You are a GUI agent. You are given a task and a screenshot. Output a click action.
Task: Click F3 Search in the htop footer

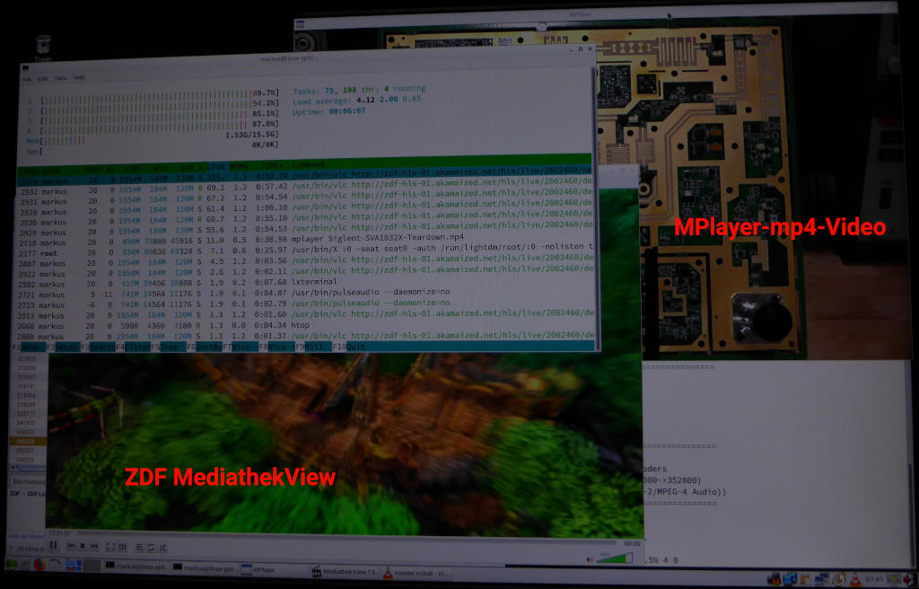coord(98,347)
